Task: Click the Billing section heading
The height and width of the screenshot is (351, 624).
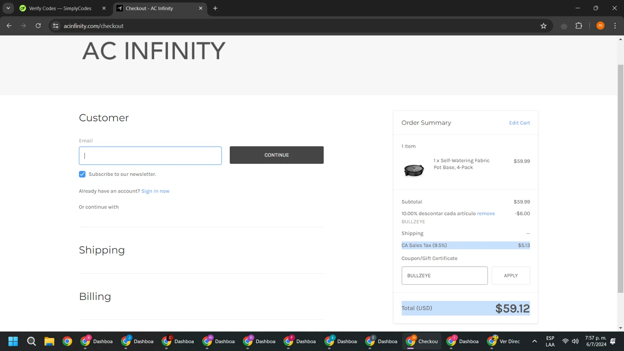Action: (95, 297)
